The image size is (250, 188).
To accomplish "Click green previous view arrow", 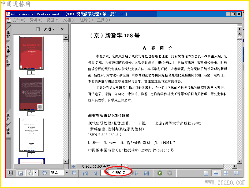I will (160, 173).
